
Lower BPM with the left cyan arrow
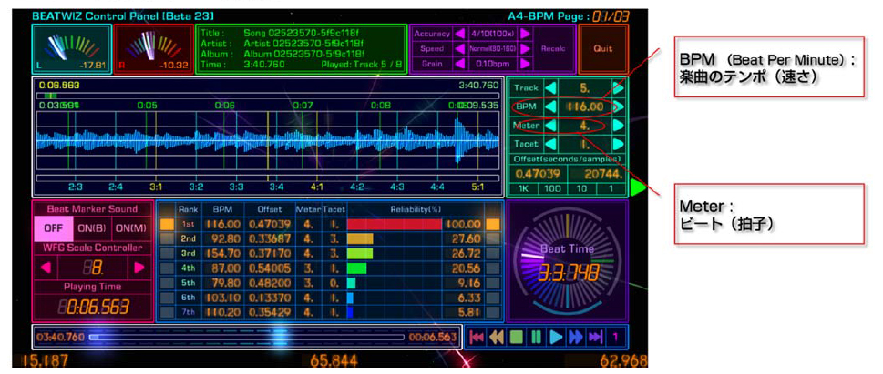coord(550,106)
